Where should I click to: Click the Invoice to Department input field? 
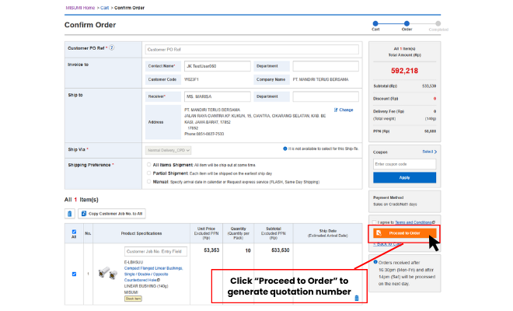click(x=326, y=66)
